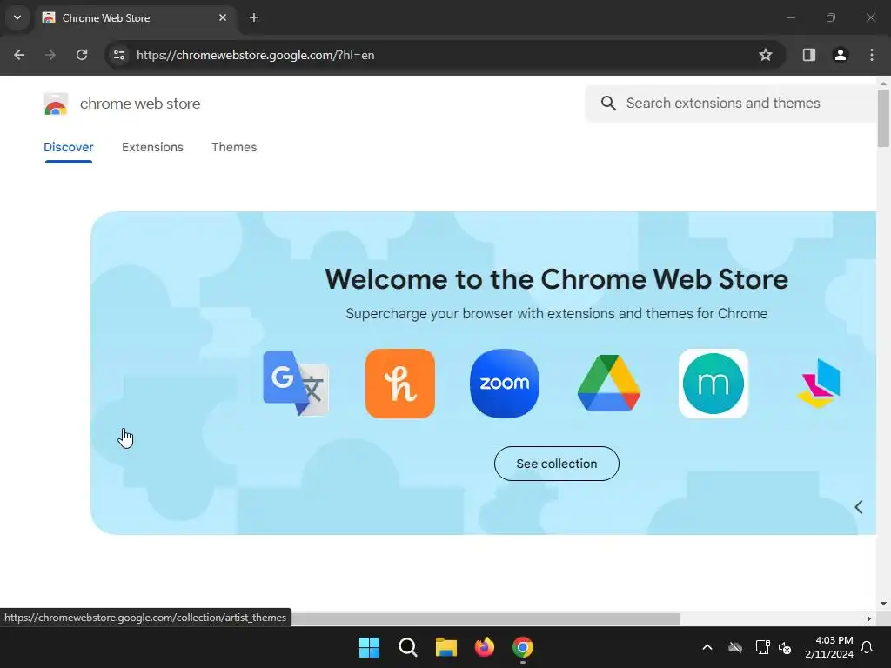Click the Google Drive extension icon
The width and height of the screenshot is (891, 668).
608,383
